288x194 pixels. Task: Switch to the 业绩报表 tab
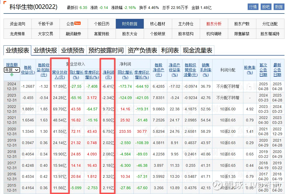(x=17, y=50)
